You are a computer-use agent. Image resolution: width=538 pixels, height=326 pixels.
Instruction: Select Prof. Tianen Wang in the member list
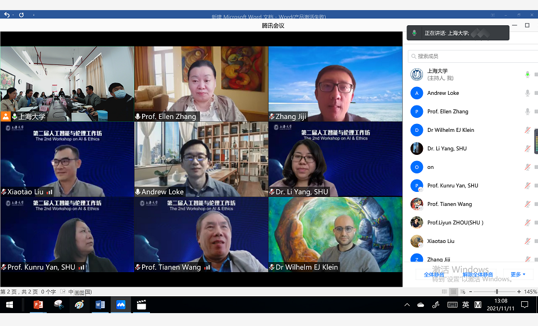(449, 204)
